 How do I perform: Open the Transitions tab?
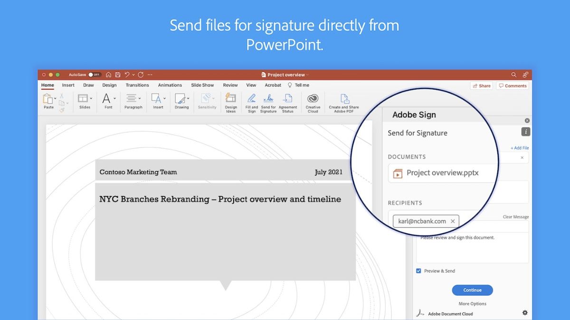[137, 85]
